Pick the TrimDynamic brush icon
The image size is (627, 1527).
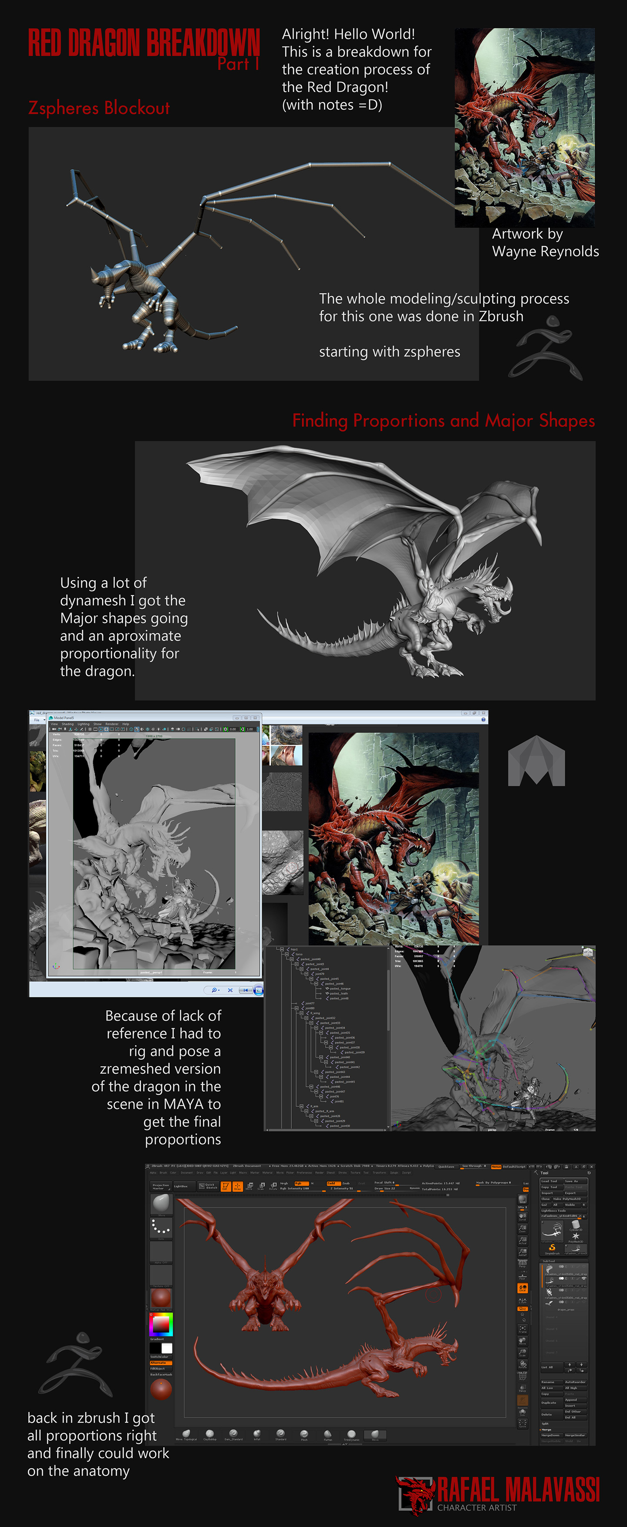click(351, 1434)
